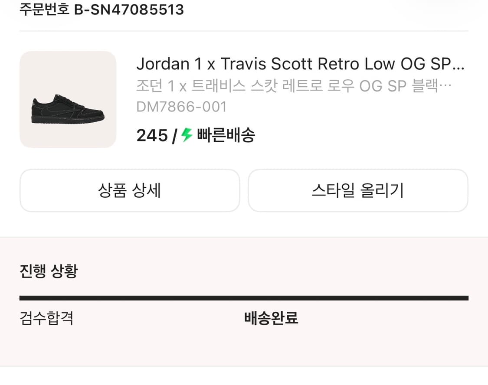Click the black delivery progress bar
The image size is (488, 385).
(244, 298)
